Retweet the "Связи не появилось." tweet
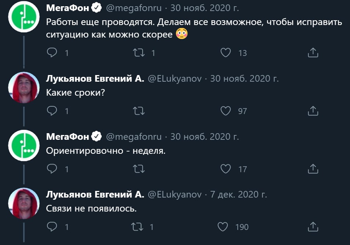The image size is (350, 245). (139, 227)
